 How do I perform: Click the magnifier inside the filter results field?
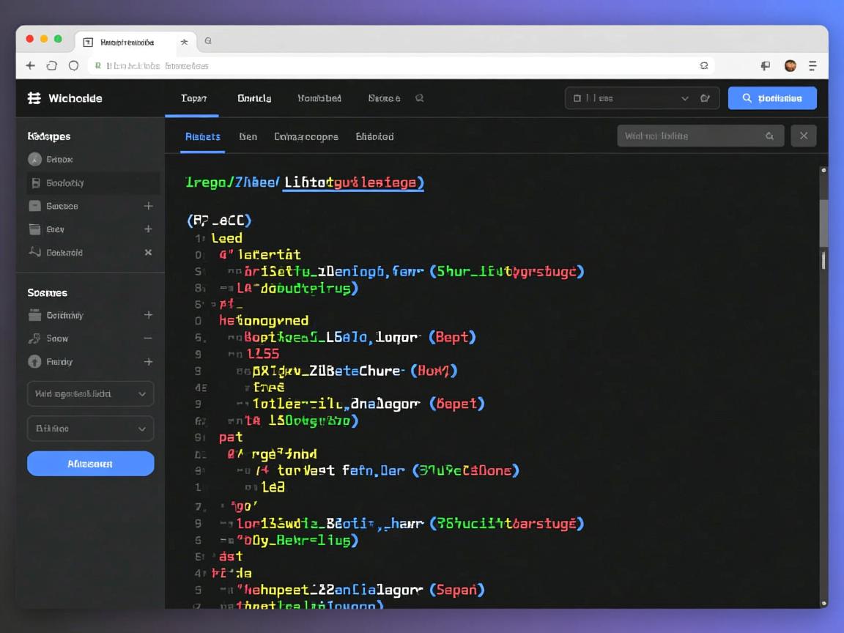coord(769,136)
